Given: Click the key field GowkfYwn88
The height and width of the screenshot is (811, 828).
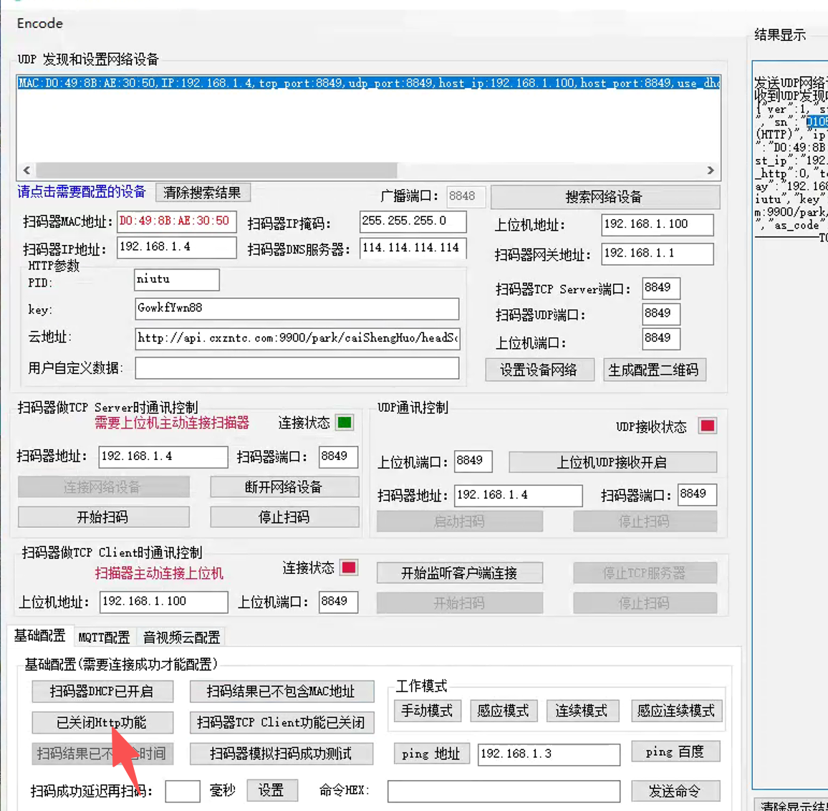Looking at the screenshot, I should pos(297,308).
